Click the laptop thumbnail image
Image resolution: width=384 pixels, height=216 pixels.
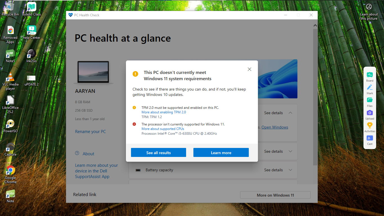[x=93, y=72]
